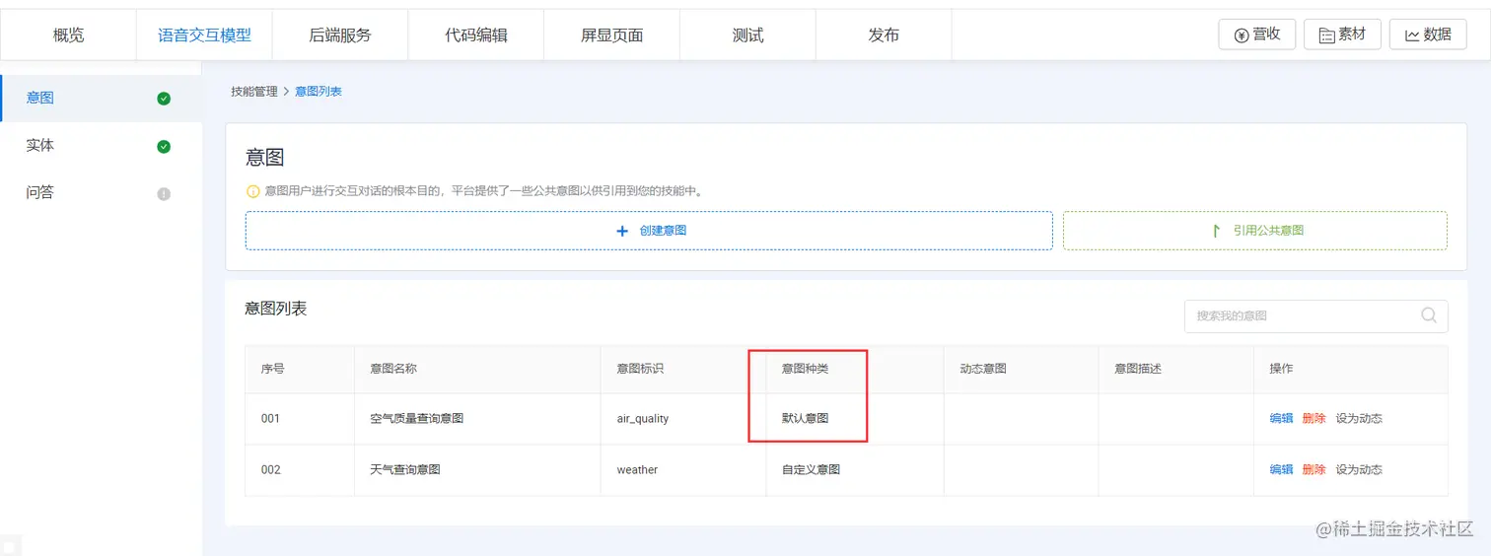The image size is (1491, 556).
Task: Click the 素材 button
Action: (x=1342, y=35)
